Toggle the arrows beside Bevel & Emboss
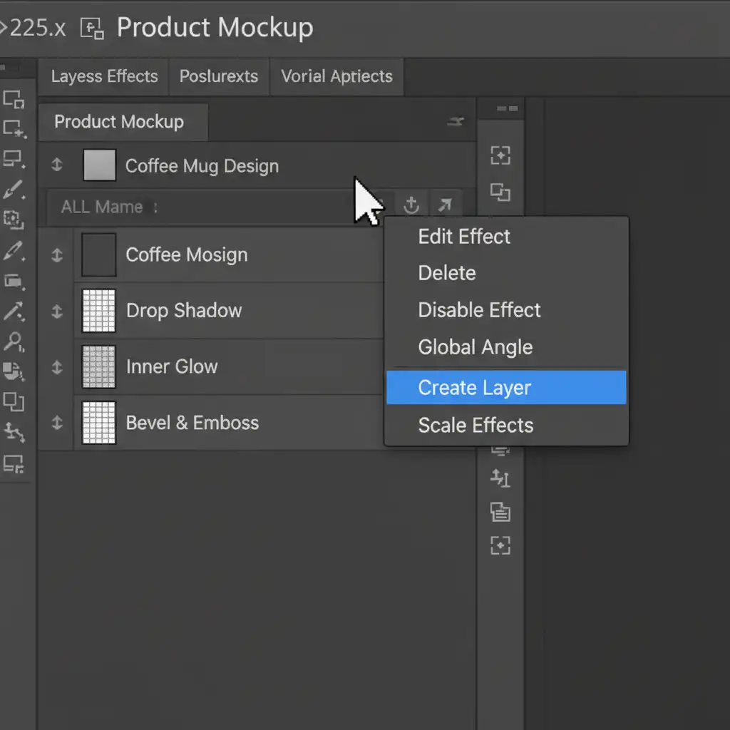The height and width of the screenshot is (730, 730). click(57, 423)
